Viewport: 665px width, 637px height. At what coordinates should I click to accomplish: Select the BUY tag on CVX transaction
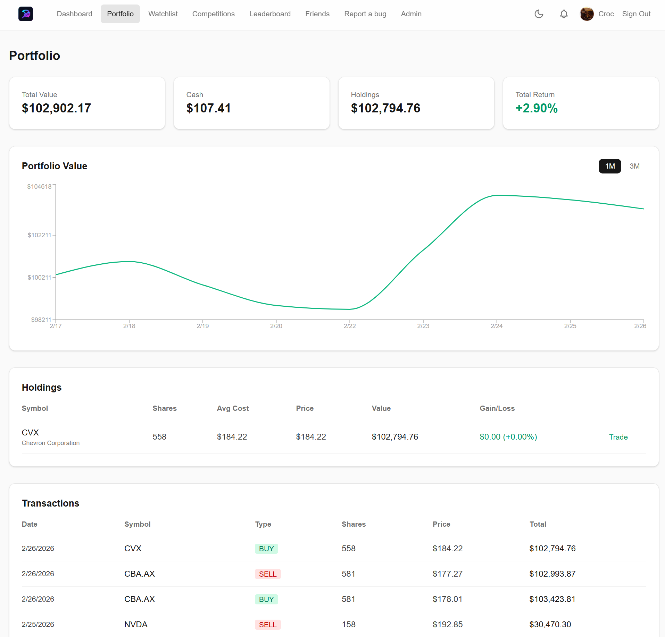266,549
